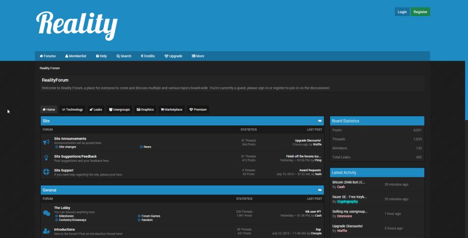Screen dimensions: 468x238
Task: Click the Site Suggestions lightbulb icon
Action: (46, 158)
